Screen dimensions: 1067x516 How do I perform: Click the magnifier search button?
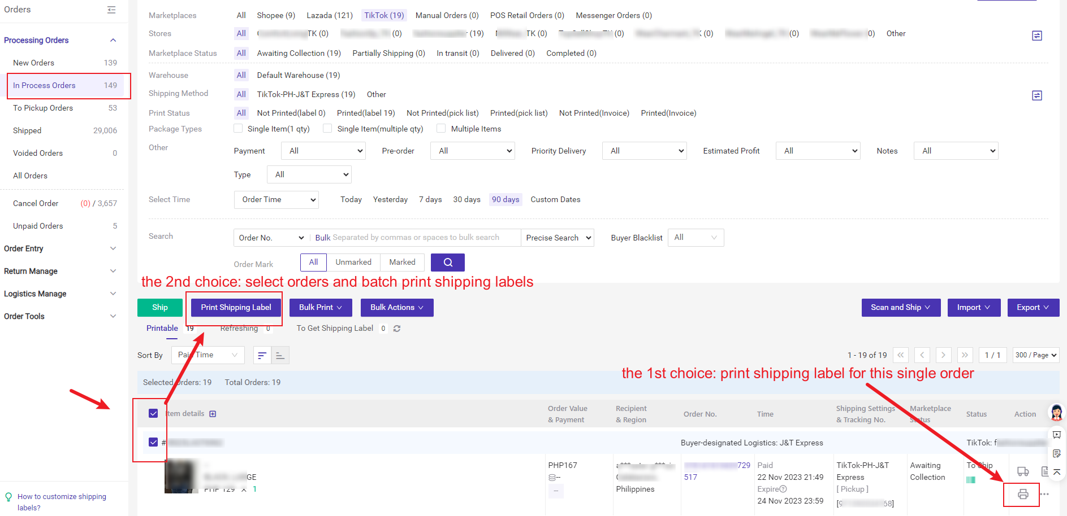click(447, 263)
